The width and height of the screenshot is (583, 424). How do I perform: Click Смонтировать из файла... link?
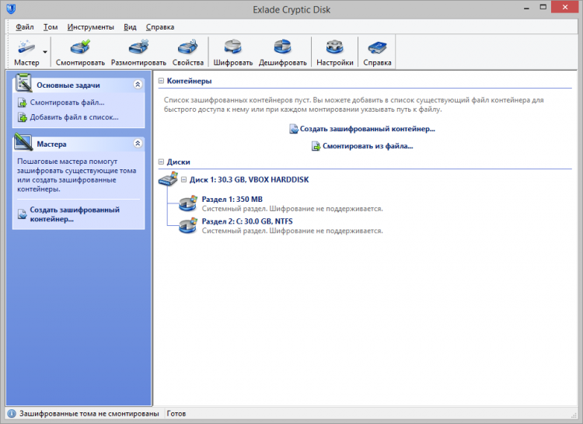coord(368,146)
